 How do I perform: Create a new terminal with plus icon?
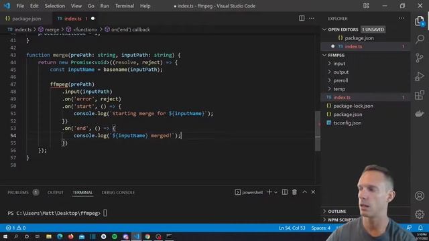tap(269, 192)
